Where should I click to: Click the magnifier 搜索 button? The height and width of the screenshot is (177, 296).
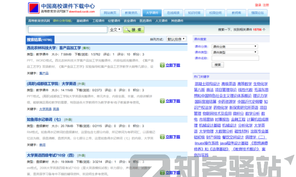pos(134,30)
